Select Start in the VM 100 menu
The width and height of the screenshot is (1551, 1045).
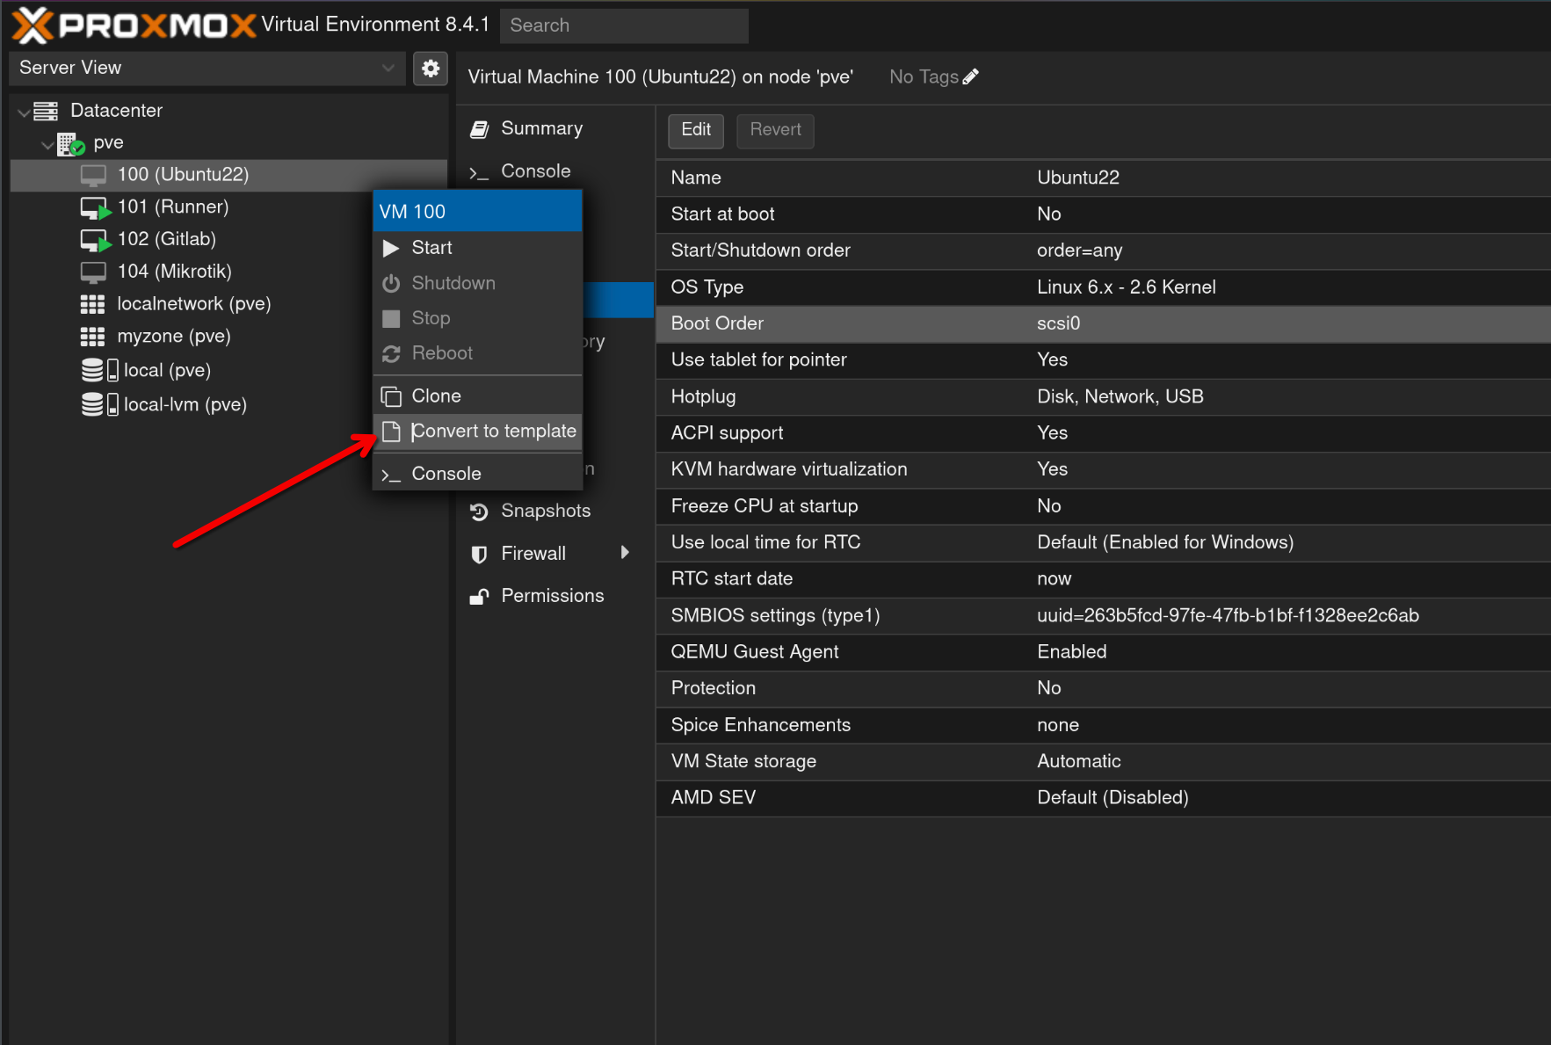[x=477, y=248]
